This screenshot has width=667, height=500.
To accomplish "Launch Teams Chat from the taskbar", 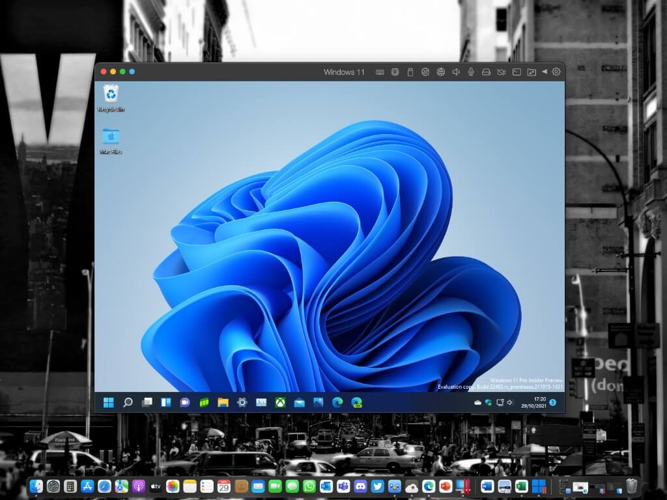I will (x=184, y=402).
